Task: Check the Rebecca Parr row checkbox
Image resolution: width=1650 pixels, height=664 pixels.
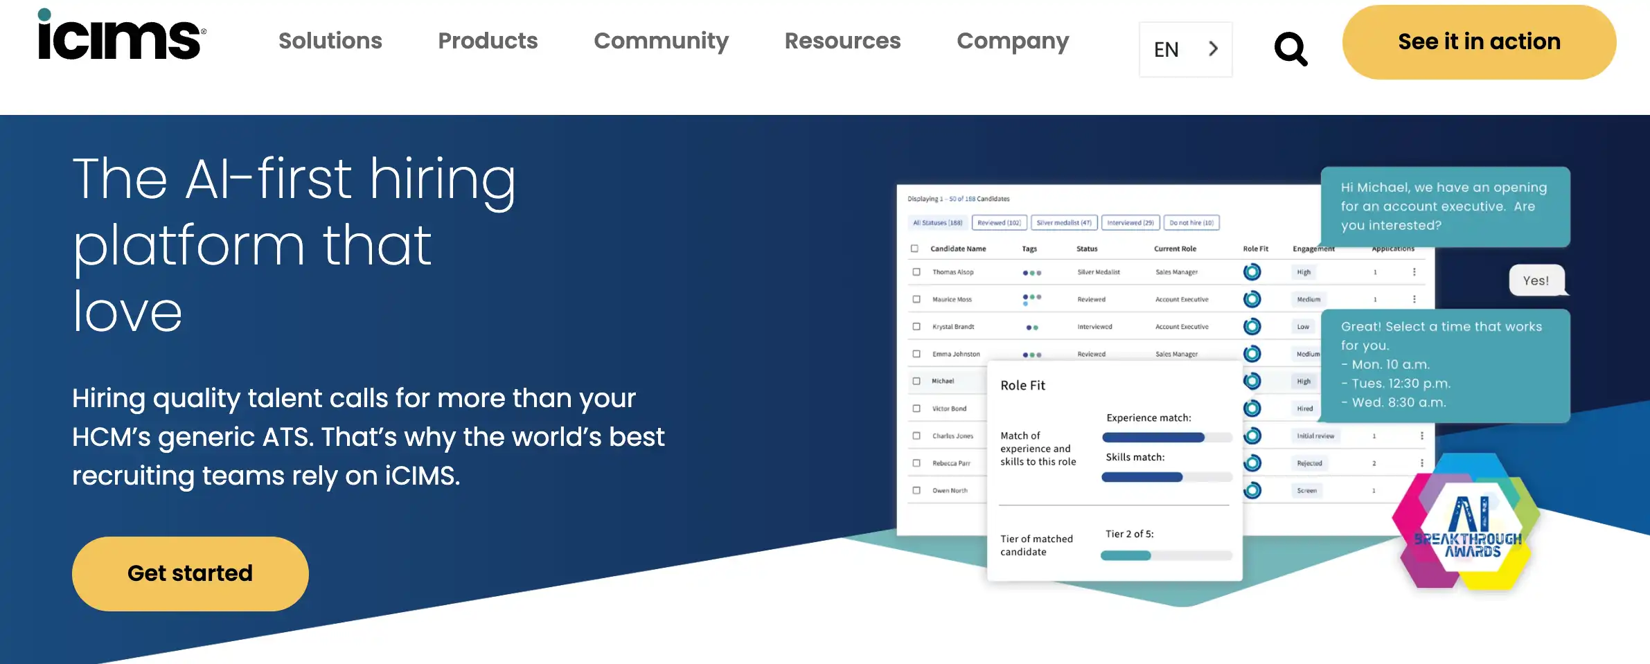Action: pos(916,463)
